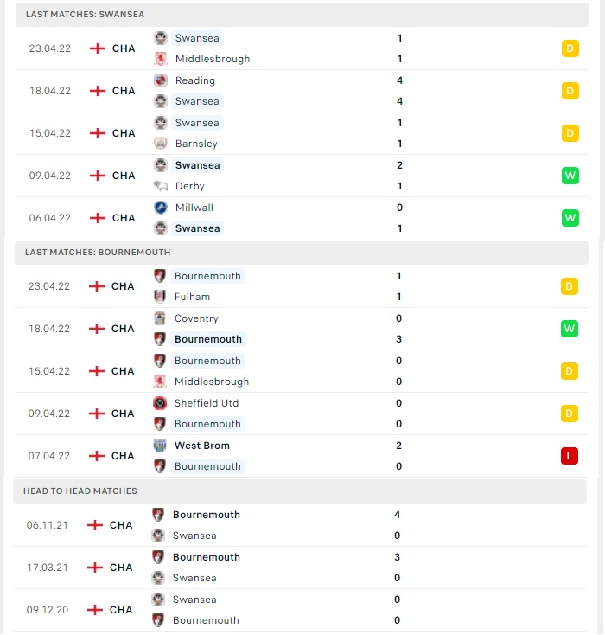Open the Head-to-Head Matches section header
The width and height of the screenshot is (605, 635).
pos(300,491)
